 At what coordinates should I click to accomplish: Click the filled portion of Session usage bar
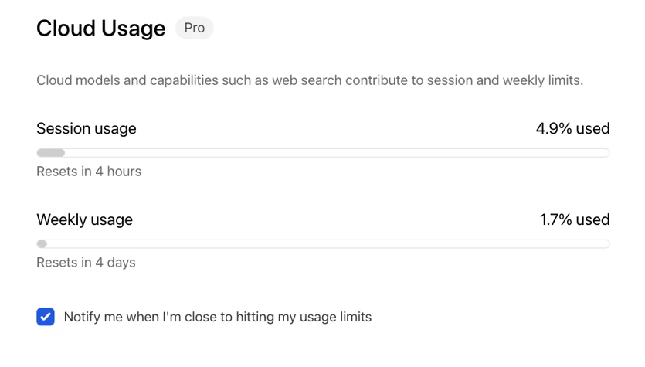click(51, 153)
